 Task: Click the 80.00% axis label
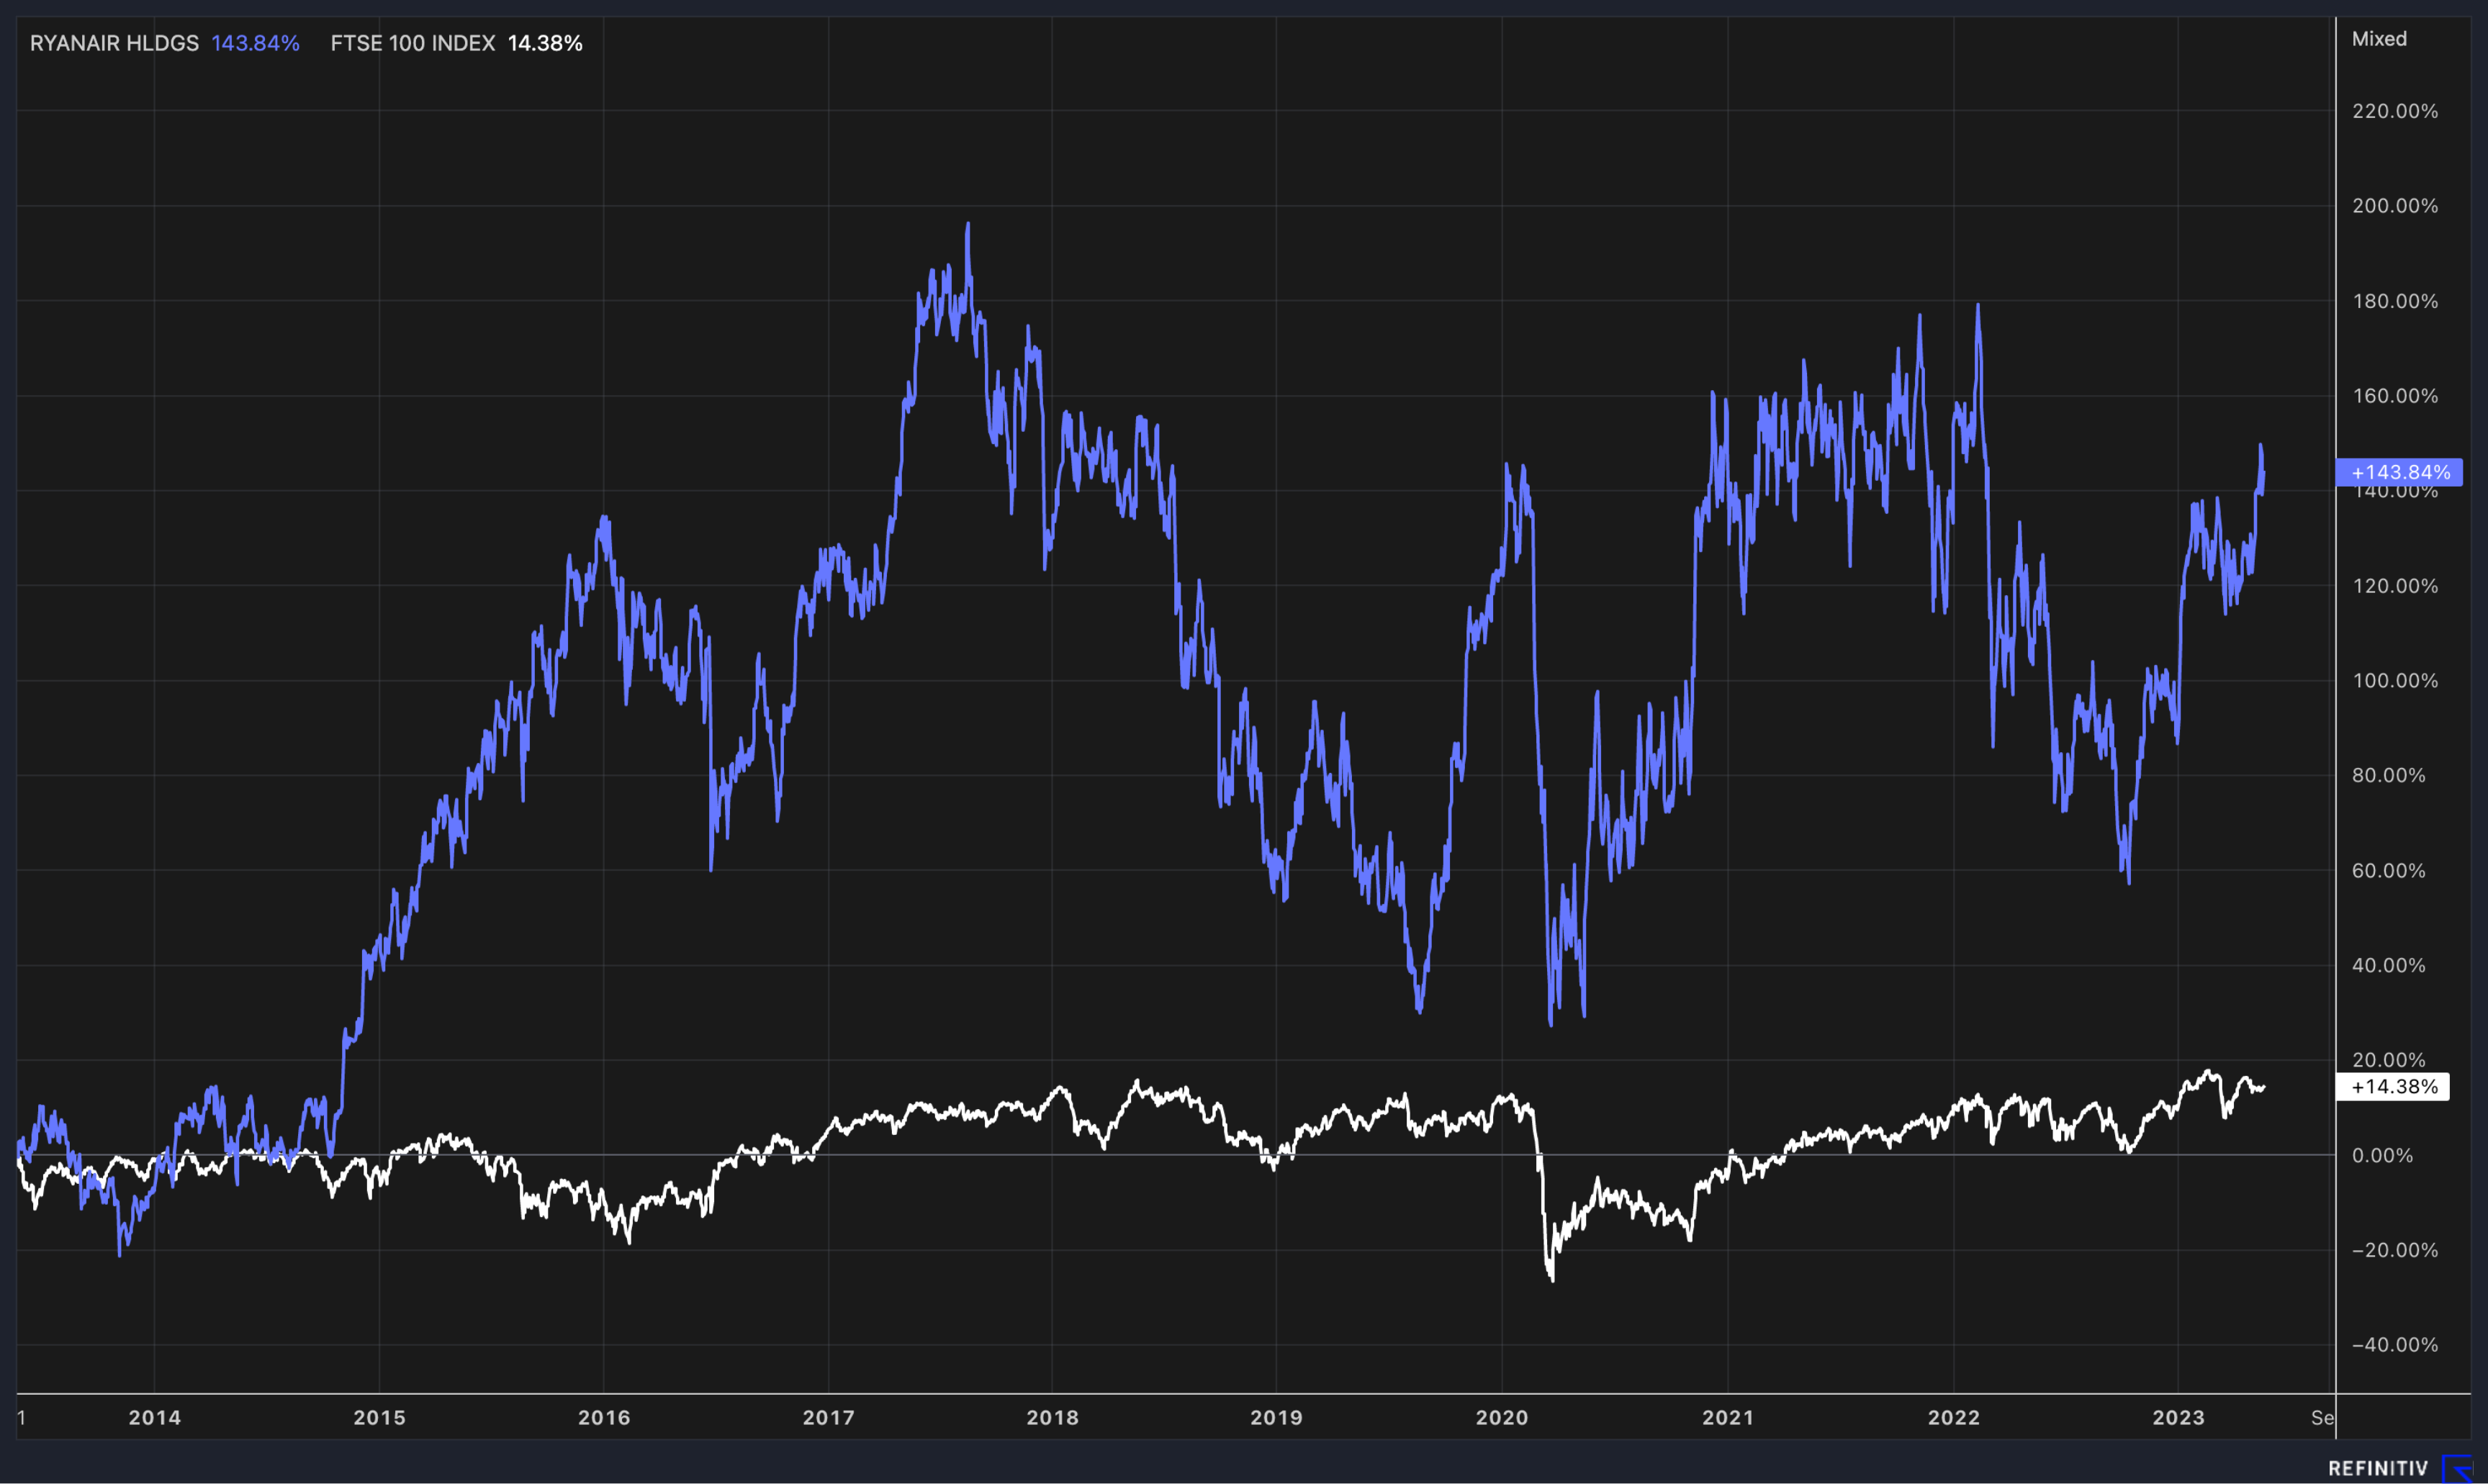(x=2389, y=775)
